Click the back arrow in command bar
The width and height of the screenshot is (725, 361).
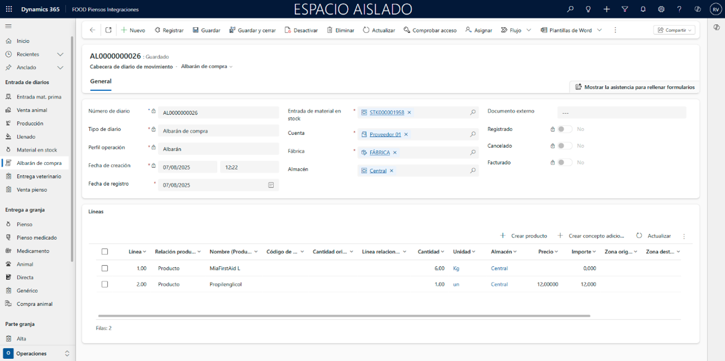click(x=93, y=30)
